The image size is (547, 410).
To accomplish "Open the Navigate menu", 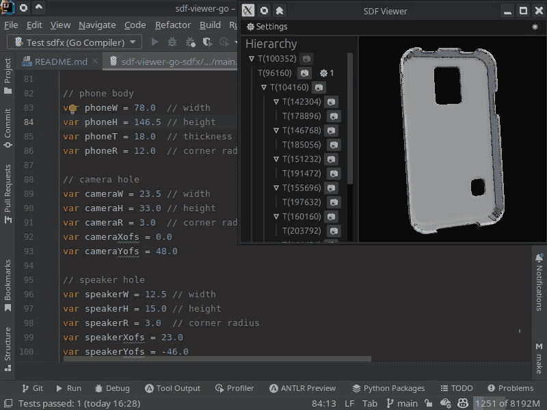I will [x=97, y=25].
